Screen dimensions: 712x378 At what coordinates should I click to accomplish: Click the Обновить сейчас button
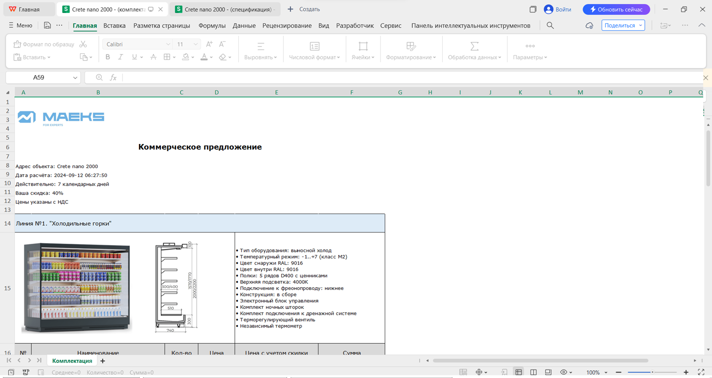(616, 9)
